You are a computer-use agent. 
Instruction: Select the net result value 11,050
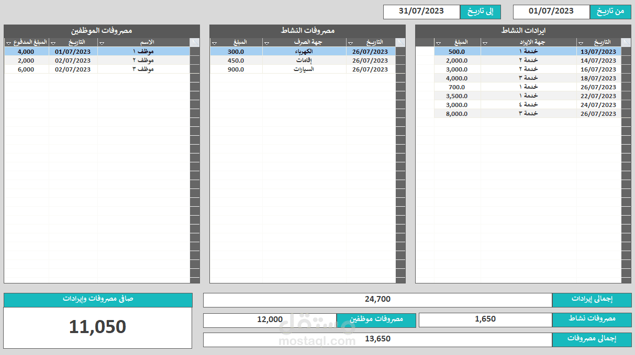click(x=98, y=327)
